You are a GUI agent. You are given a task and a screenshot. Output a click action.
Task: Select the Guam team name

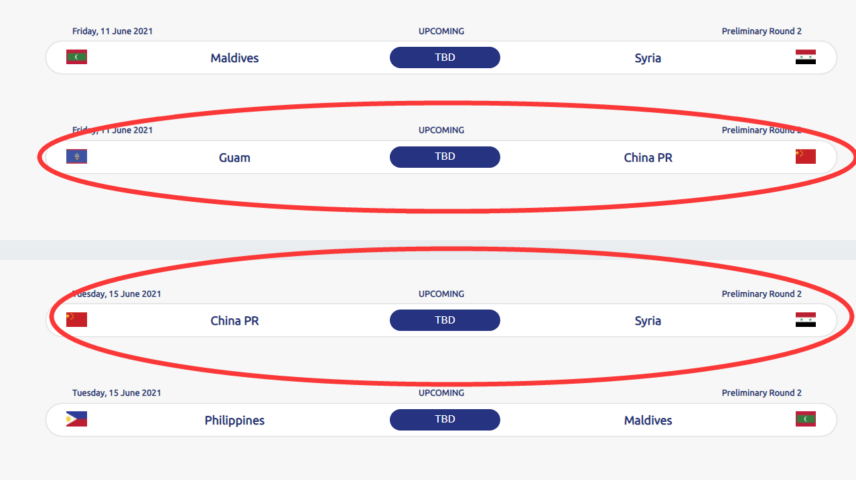coord(234,158)
